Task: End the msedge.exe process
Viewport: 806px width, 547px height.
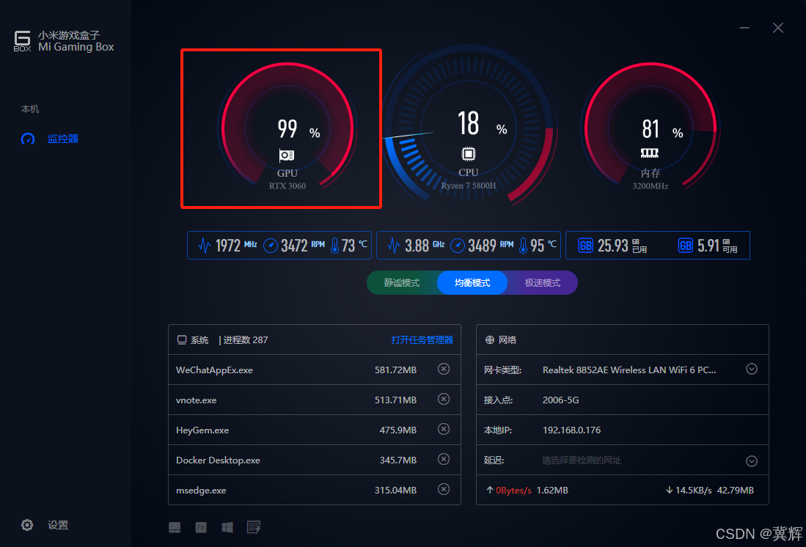Action: click(x=444, y=489)
